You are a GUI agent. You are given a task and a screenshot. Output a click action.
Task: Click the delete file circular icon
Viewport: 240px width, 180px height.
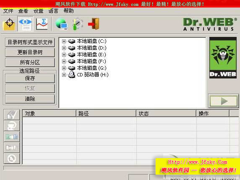point(12,159)
